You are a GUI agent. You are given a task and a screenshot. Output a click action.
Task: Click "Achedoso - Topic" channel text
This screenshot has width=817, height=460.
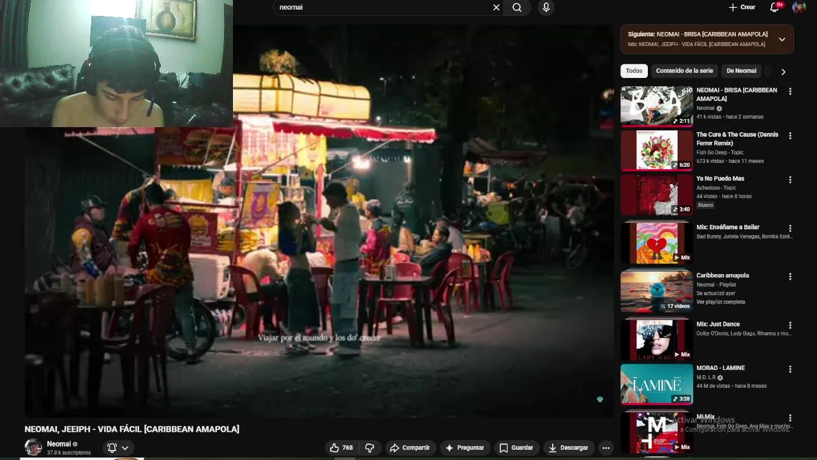pos(716,188)
